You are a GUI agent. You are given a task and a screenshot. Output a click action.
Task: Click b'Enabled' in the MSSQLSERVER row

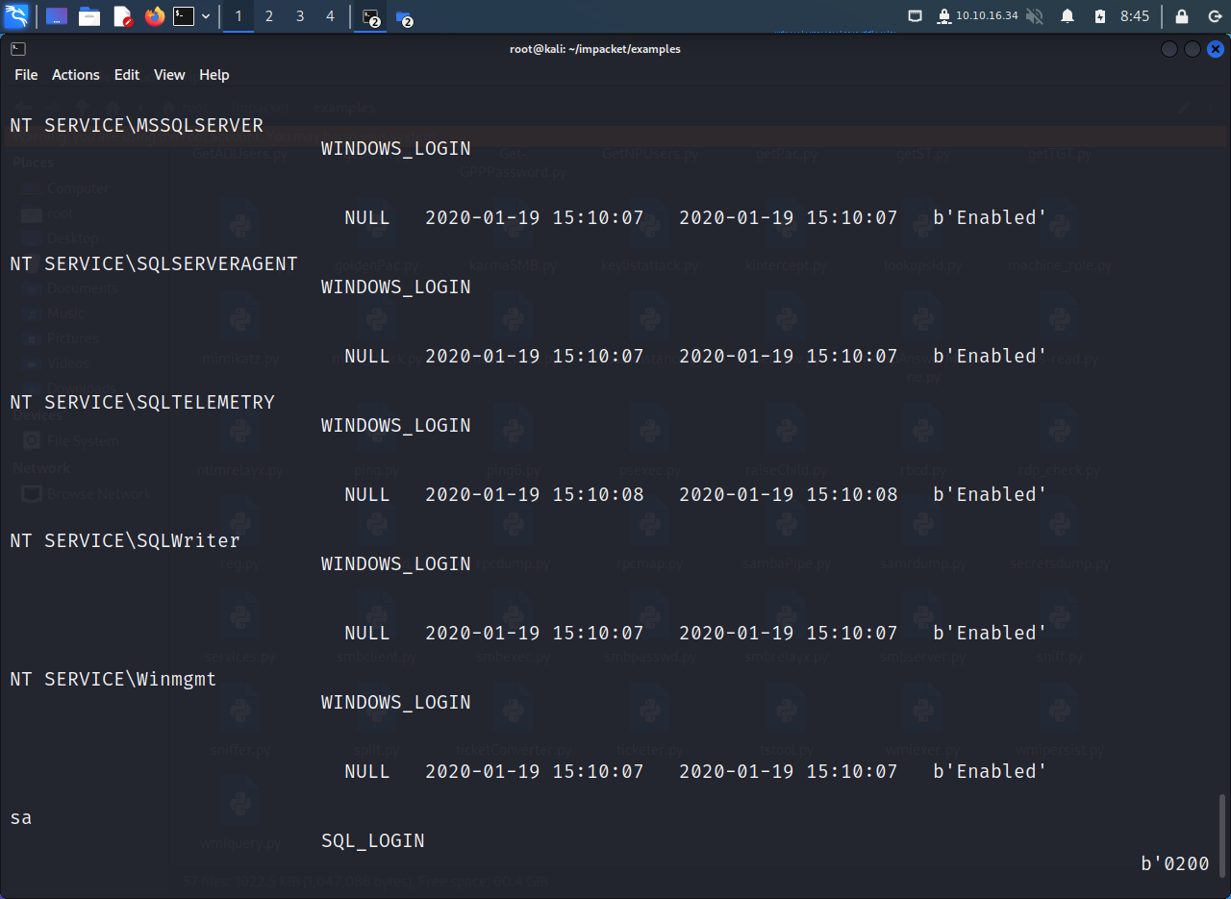pyautogui.click(x=990, y=218)
